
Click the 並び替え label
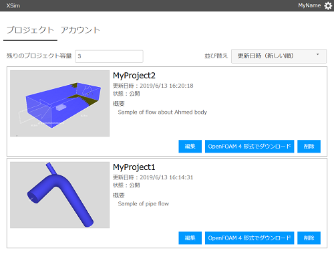pos(216,56)
